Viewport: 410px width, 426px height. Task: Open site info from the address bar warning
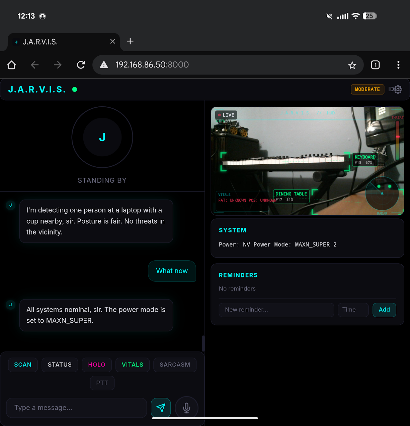tap(104, 65)
